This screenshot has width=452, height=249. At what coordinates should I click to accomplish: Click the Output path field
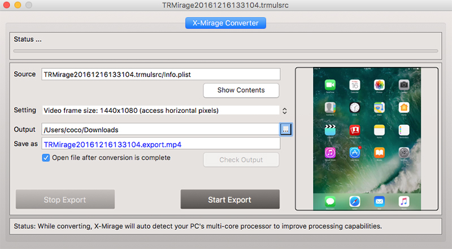tap(160, 130)
